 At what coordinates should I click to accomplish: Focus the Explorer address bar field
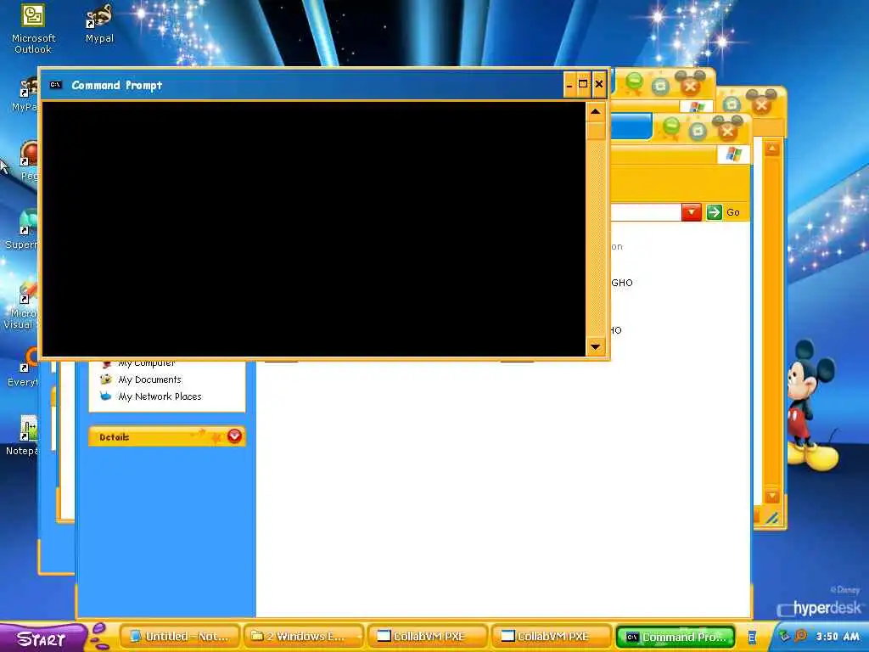coord(646,211)
